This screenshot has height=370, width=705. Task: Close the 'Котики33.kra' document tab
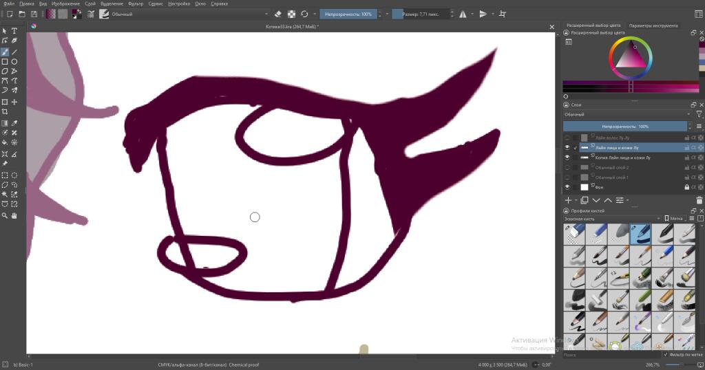pos(552,27)
